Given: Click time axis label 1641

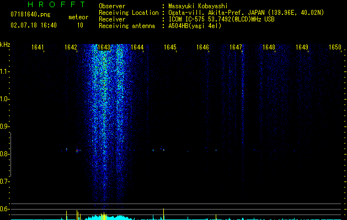Looking at the screenshot, I should click(38, 47).
